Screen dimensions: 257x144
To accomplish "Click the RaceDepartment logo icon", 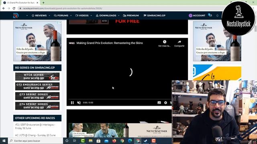I will 16,16.
